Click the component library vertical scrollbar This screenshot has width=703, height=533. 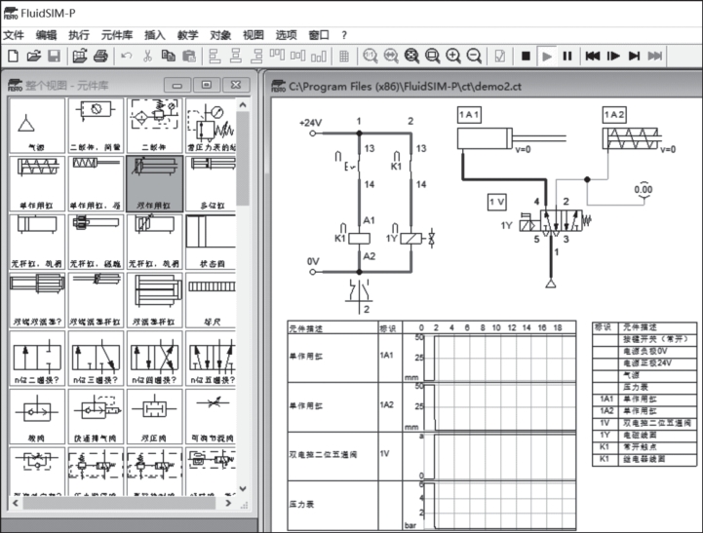243,292
